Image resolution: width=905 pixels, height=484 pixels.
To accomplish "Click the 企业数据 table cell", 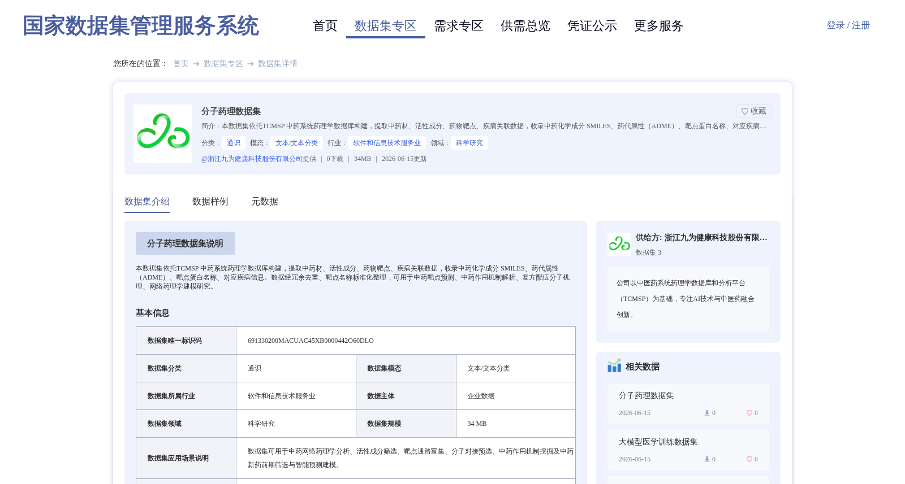I will (516, 396).
